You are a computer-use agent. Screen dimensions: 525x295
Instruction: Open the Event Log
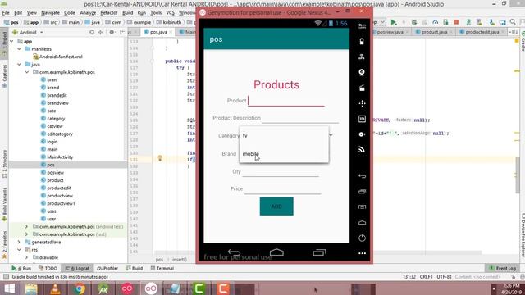tap(503, 268)
